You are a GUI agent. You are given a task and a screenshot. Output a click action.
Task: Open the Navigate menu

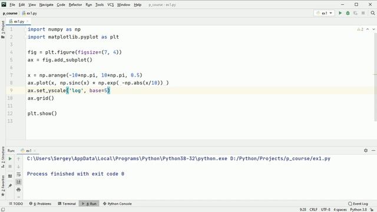(x=46, y=5)
